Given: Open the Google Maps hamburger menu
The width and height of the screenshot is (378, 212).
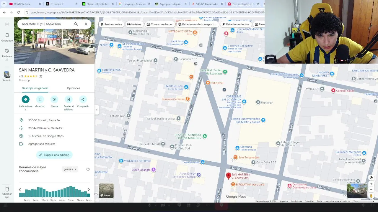Looking at the screenshot, I should (7, 24).
